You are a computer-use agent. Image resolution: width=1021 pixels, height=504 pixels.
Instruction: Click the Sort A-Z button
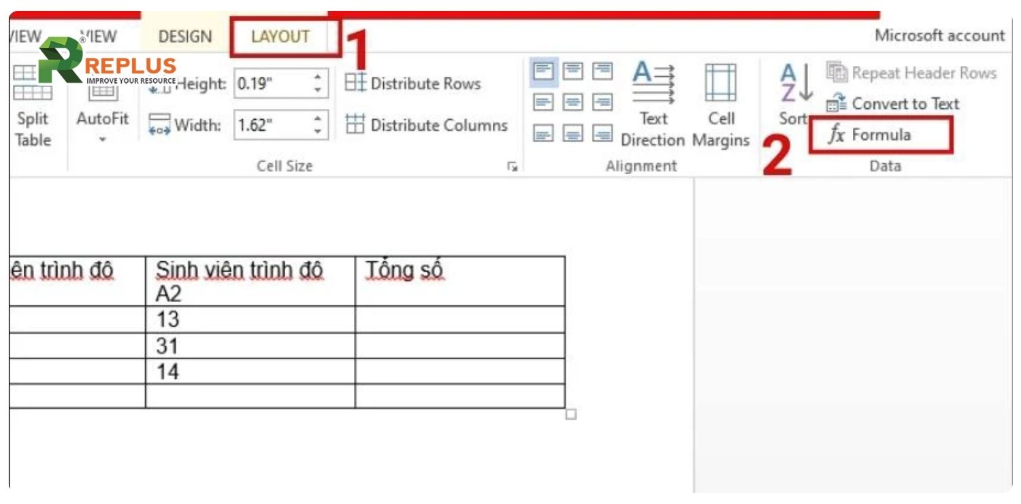point(795,94)
